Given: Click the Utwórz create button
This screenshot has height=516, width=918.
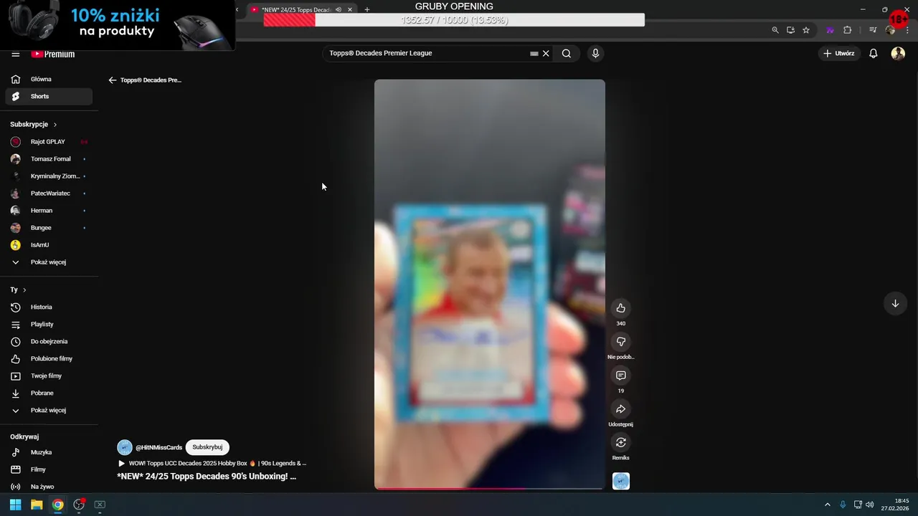Looking at the screenshot, I should (838, 53).
